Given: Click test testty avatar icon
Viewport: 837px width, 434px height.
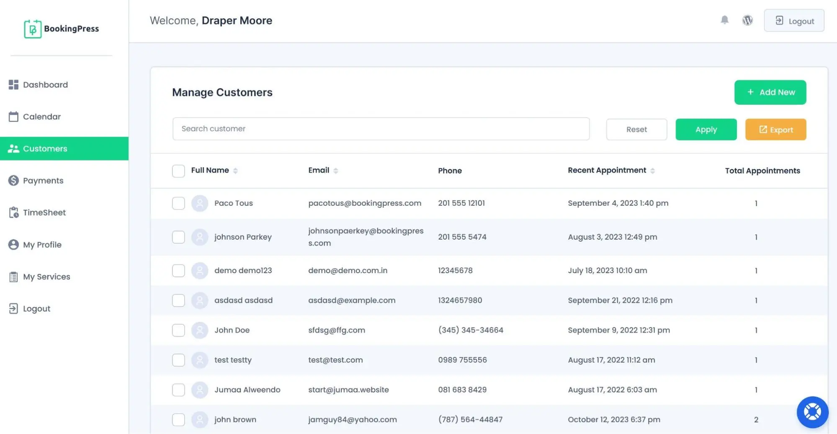Looking at the screenshot, I should point(200,360).
